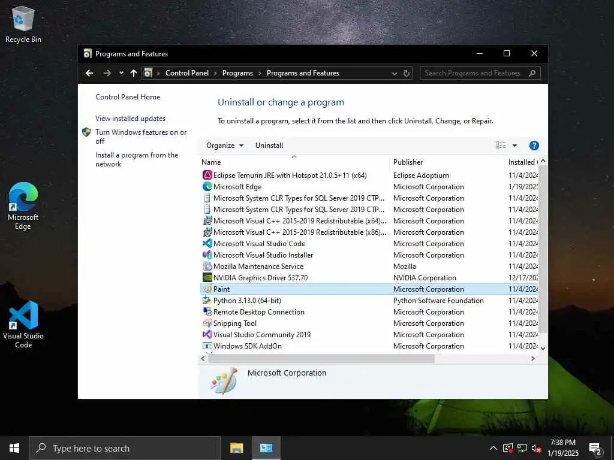
Task: Click the Visual Studio Community 2019 icon
Action: pos(207,334)
